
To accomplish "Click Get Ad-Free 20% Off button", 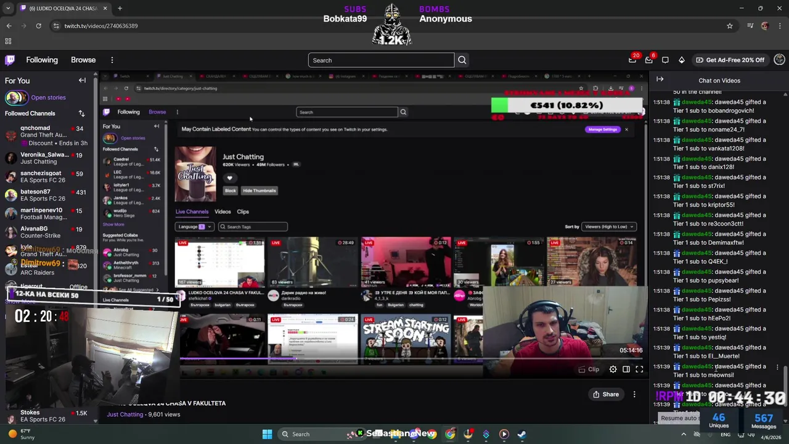I will [x=730, y=60].
